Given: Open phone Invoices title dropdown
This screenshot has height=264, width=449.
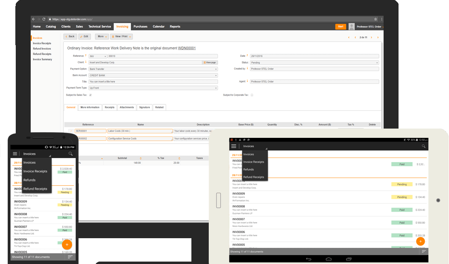Looking at the screenshot, I should (37, 154).
